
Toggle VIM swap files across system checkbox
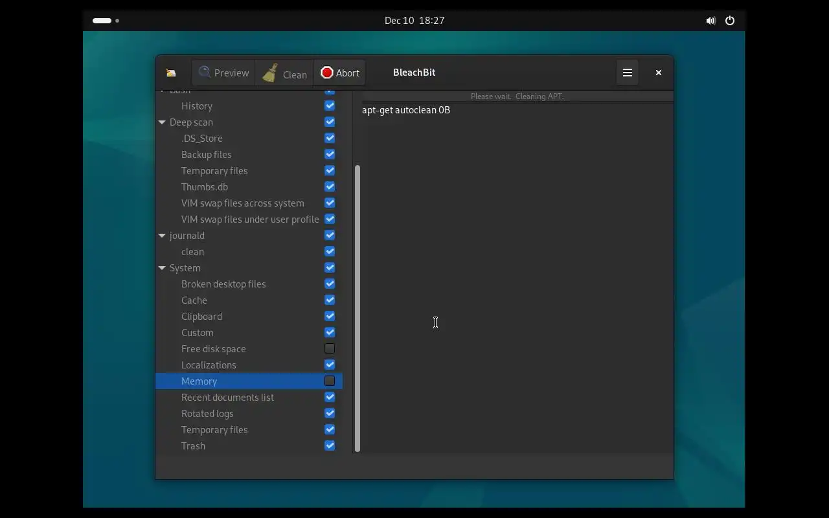tap(330, 203)
